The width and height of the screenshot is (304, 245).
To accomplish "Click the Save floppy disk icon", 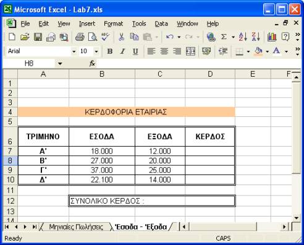I will [x=38, y=37].
